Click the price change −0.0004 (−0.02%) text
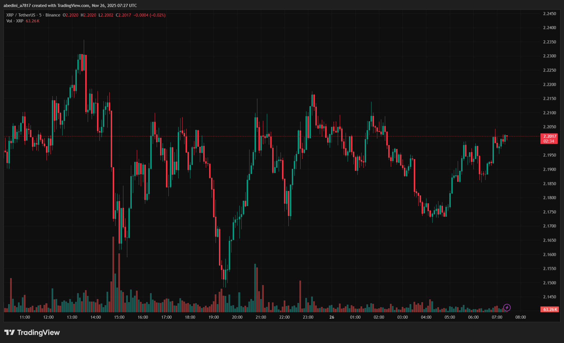The width and height of the screenshot is (564, 343). coord(149,15)
